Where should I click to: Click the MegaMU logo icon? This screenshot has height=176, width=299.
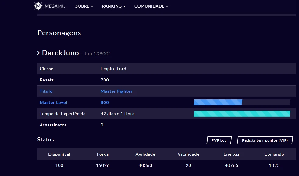point(38,6)
